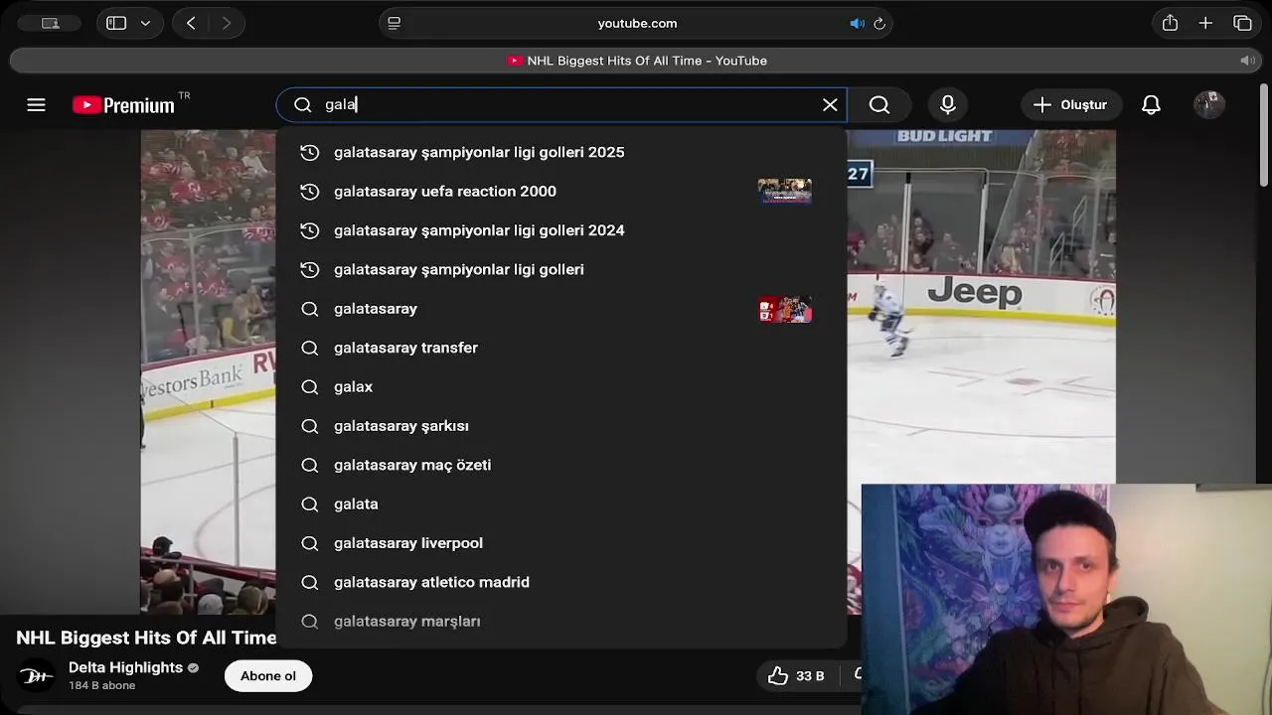Select suggestion galatasaray şampiyonlar ligi golleri 2025
The width and height of the screenshot is (1272, 715).
click(561, 152)
